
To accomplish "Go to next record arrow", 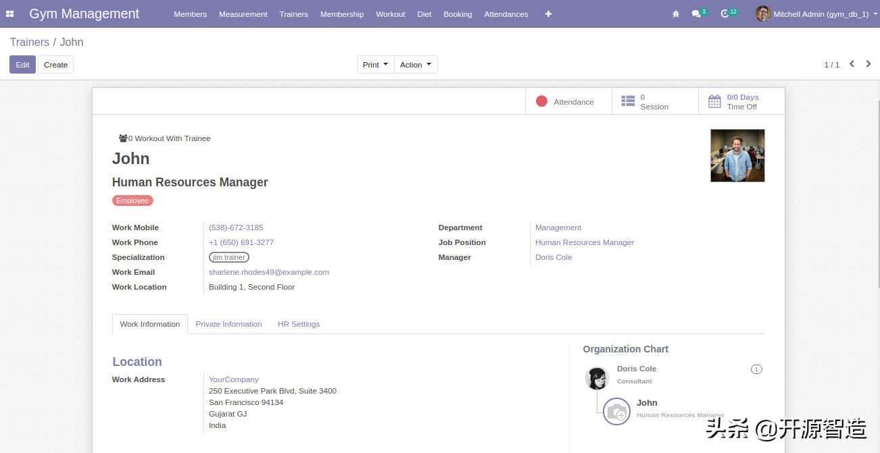I will tap(869, 64).
